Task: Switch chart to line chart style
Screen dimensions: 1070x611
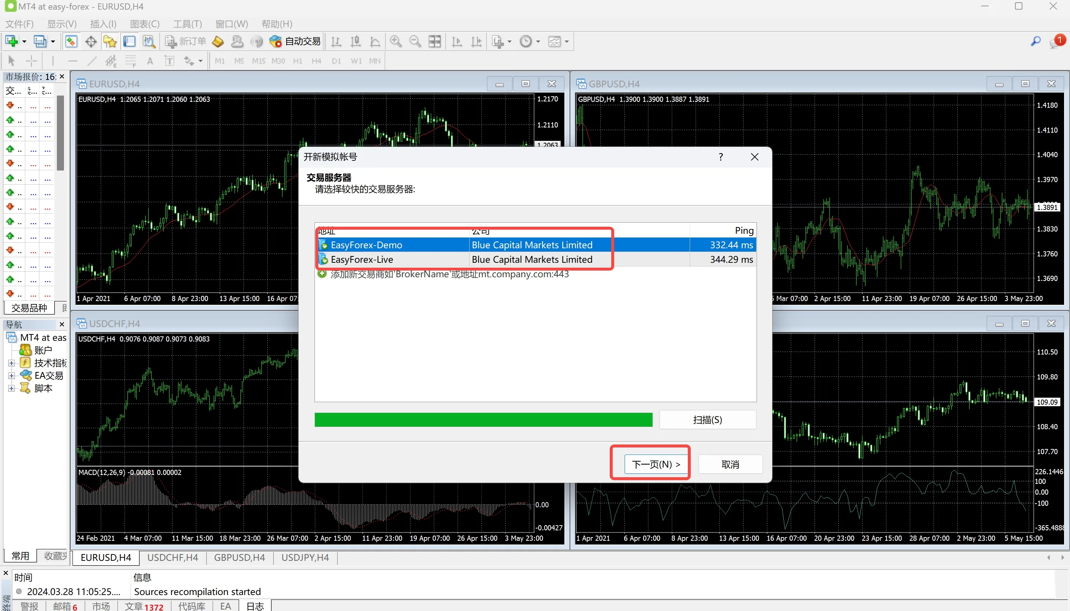Action: tap(375, 41)
